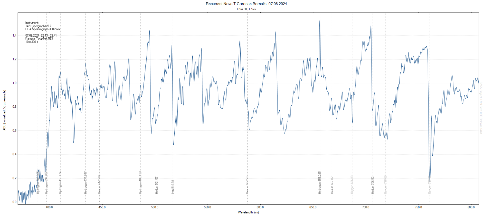Click the line label "Hydrogen 434.047"

coord(86,183)
